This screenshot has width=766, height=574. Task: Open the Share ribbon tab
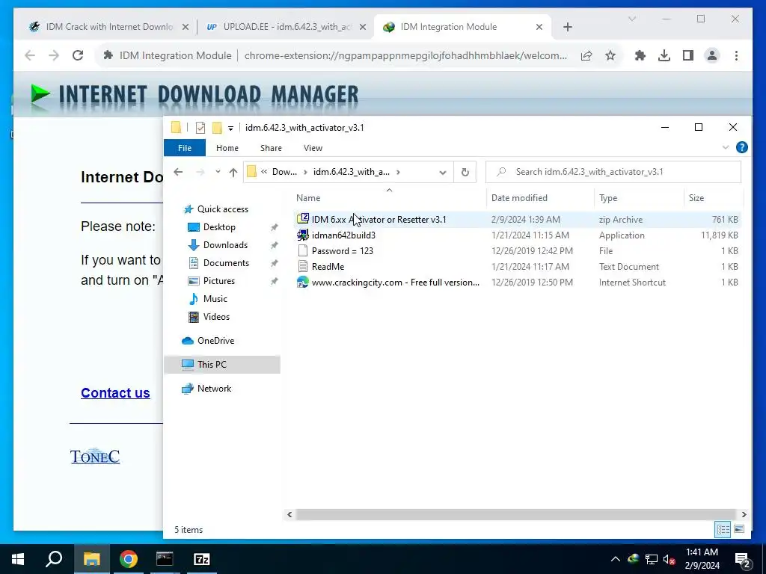271,148
